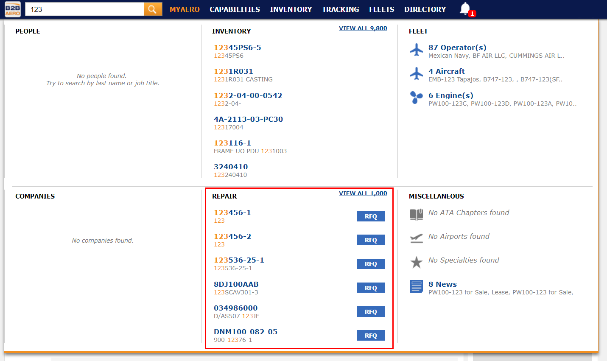
Task: Click the RFQ button for DNM100-082-05
Action: [371, 336]
